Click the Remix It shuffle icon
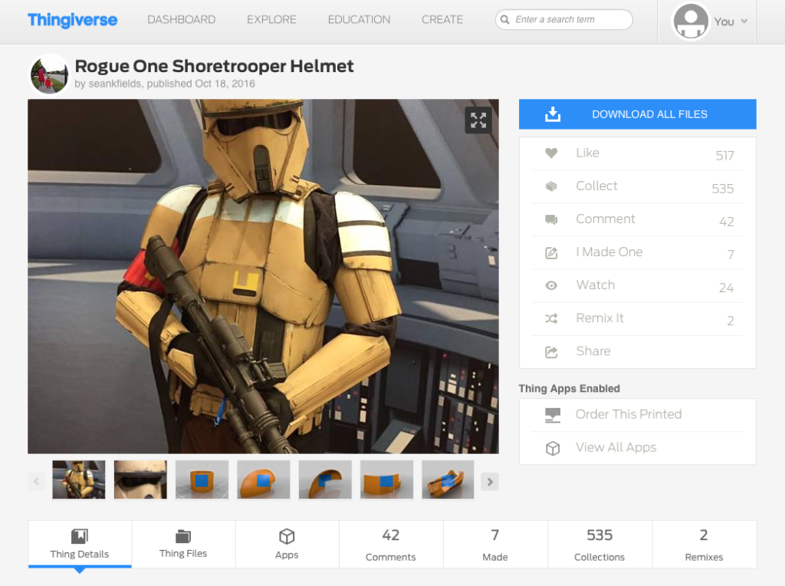 tap(551, 318)
